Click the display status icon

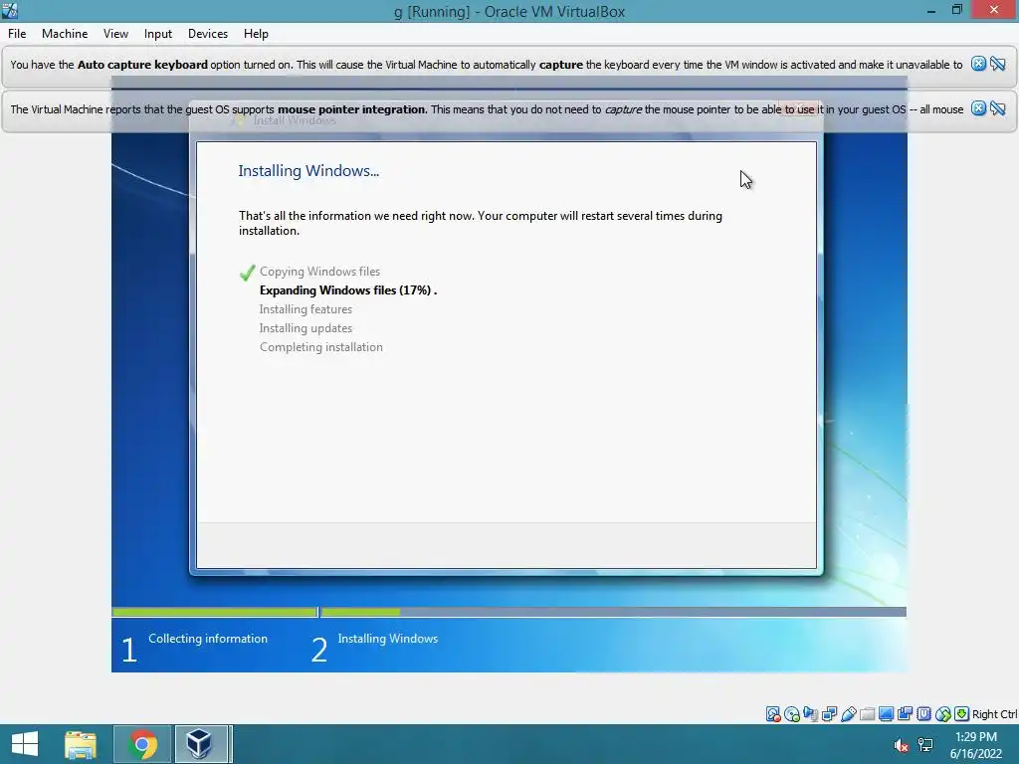click(886, 714)
